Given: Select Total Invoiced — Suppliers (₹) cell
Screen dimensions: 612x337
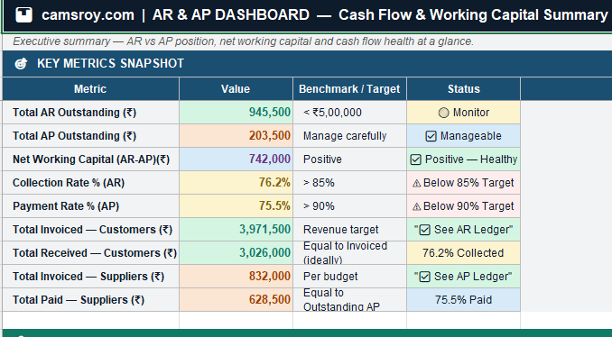Looking at the screenshot, I should (90, 277).
